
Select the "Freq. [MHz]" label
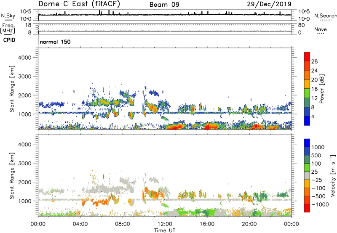[8, 28]
